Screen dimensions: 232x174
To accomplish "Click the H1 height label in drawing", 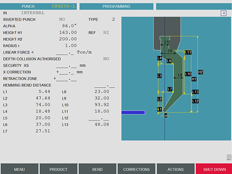I will [x=194, y=79].
